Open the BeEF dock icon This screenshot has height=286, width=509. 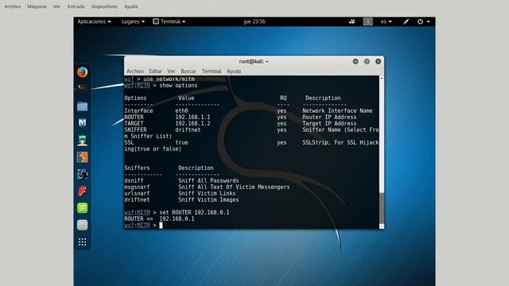(x=82, y=174)
